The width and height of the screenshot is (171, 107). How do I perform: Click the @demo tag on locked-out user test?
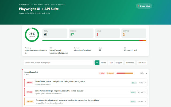[133, 92]
